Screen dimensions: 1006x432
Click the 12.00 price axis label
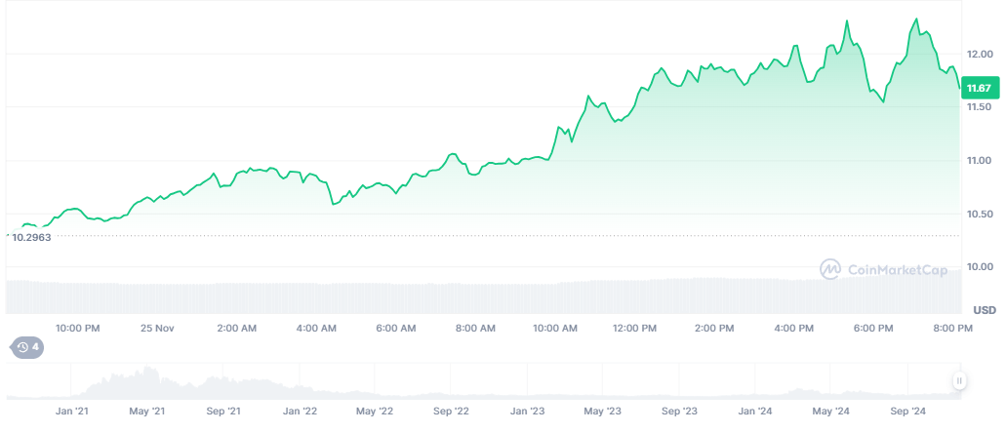point(979,54)
